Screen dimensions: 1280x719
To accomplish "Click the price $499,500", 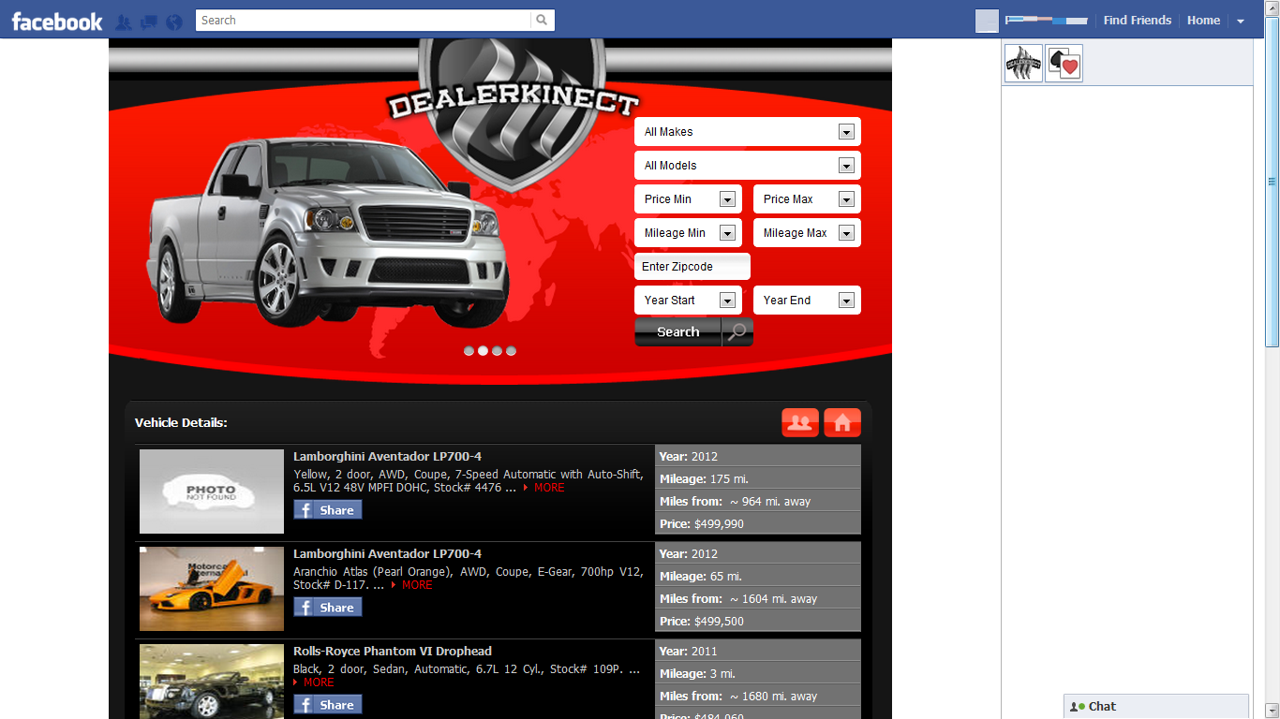I will click(719, 622).
